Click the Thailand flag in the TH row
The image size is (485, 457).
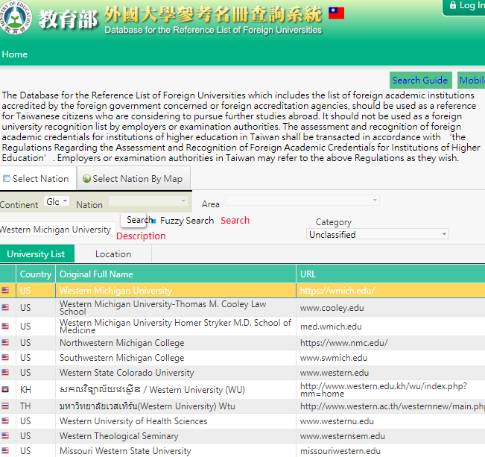[x=5, y=406]
